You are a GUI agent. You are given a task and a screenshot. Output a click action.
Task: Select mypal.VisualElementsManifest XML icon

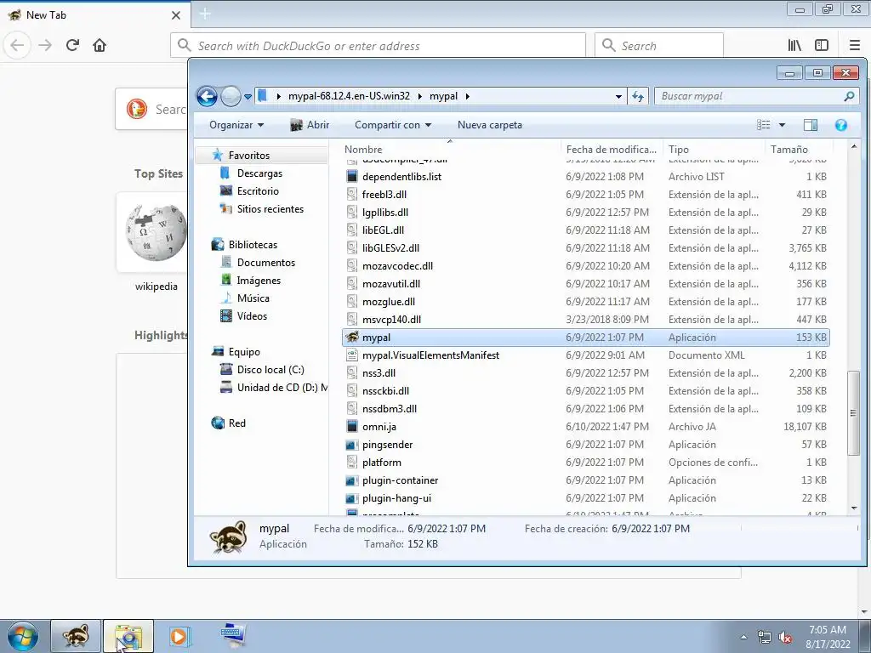351,355
